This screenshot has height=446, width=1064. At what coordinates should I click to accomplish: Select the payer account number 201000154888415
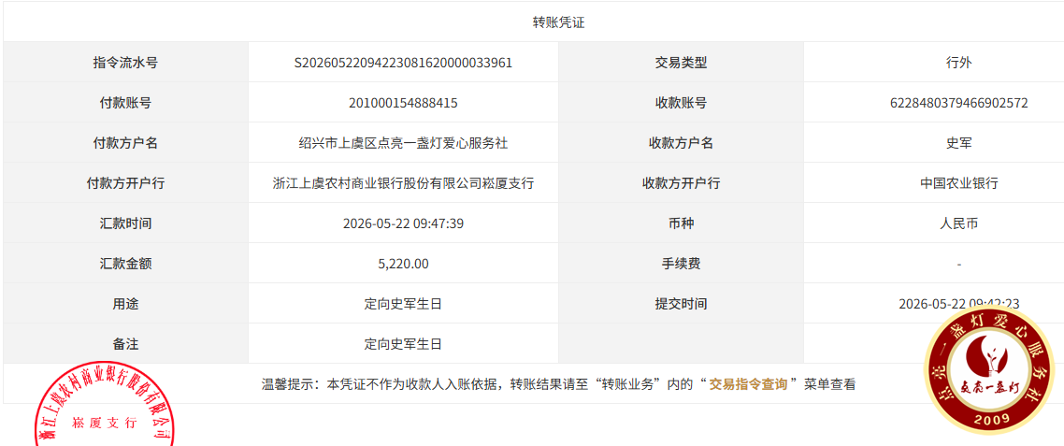point(403,103)
